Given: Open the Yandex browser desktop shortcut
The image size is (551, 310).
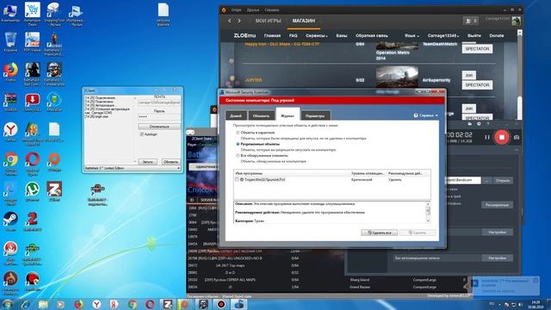Looking at the screenshot, I should click(10, 131).
